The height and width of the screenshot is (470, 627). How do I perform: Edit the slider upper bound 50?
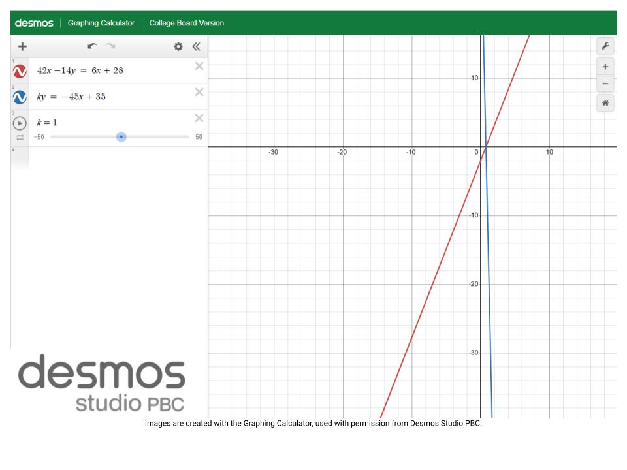(x=199, y=137)
